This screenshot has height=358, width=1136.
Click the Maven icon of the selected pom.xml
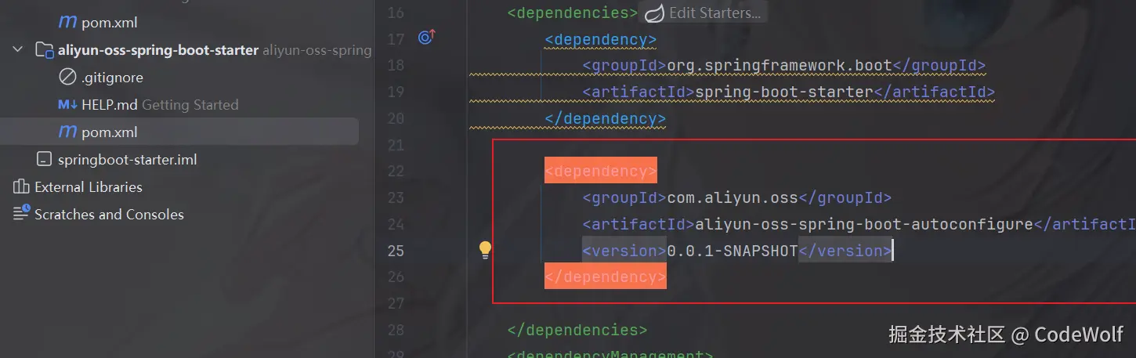coord(68,132)
